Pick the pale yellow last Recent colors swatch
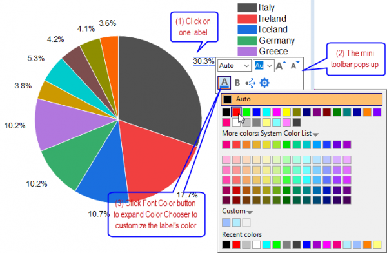 [x=377, y=245]
